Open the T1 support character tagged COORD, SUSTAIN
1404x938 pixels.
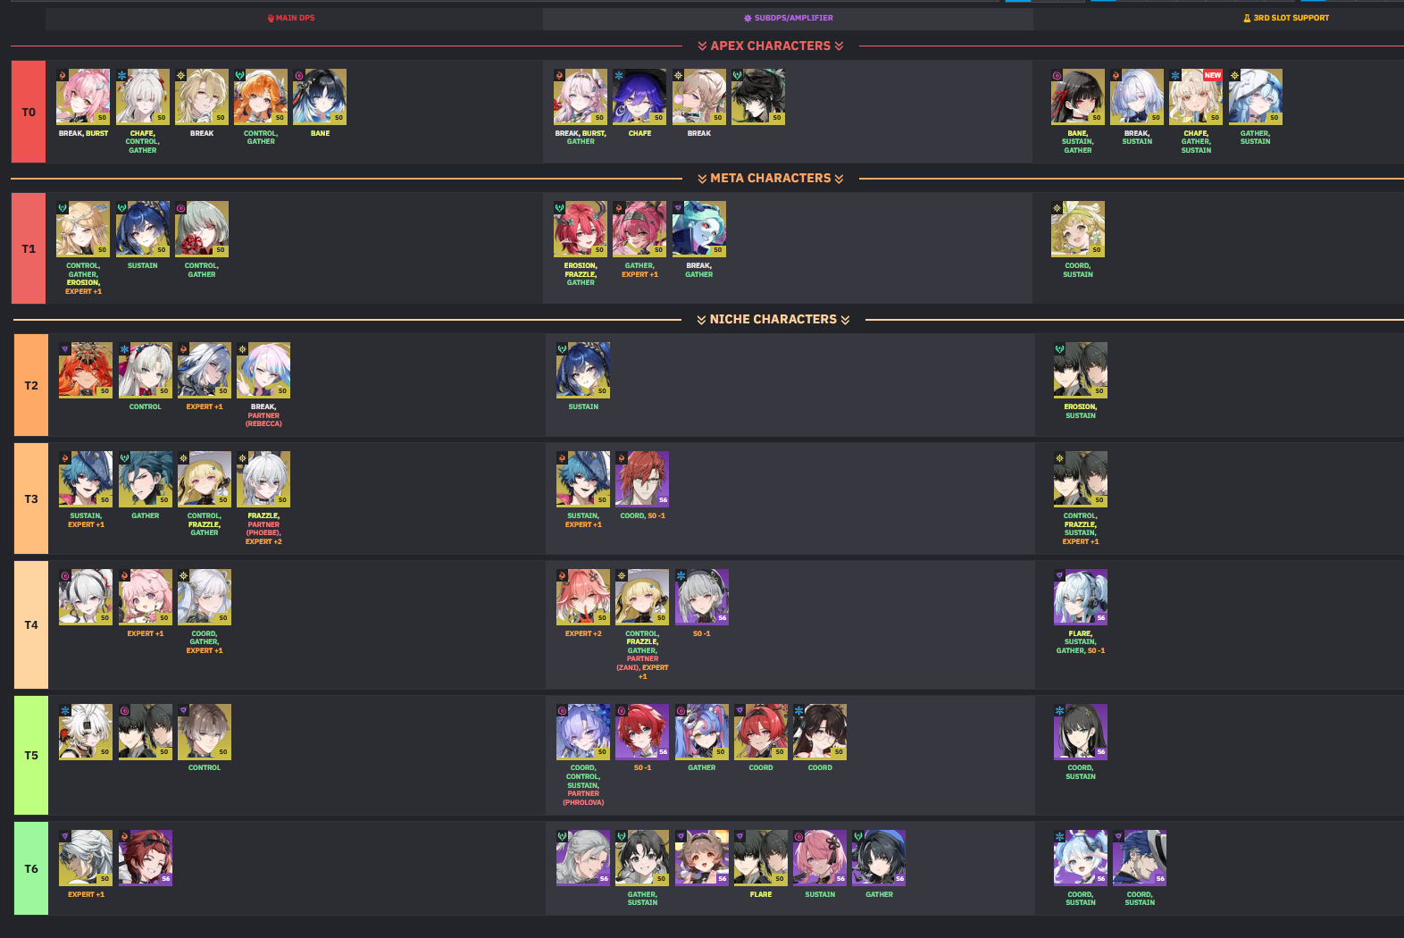1078,229
